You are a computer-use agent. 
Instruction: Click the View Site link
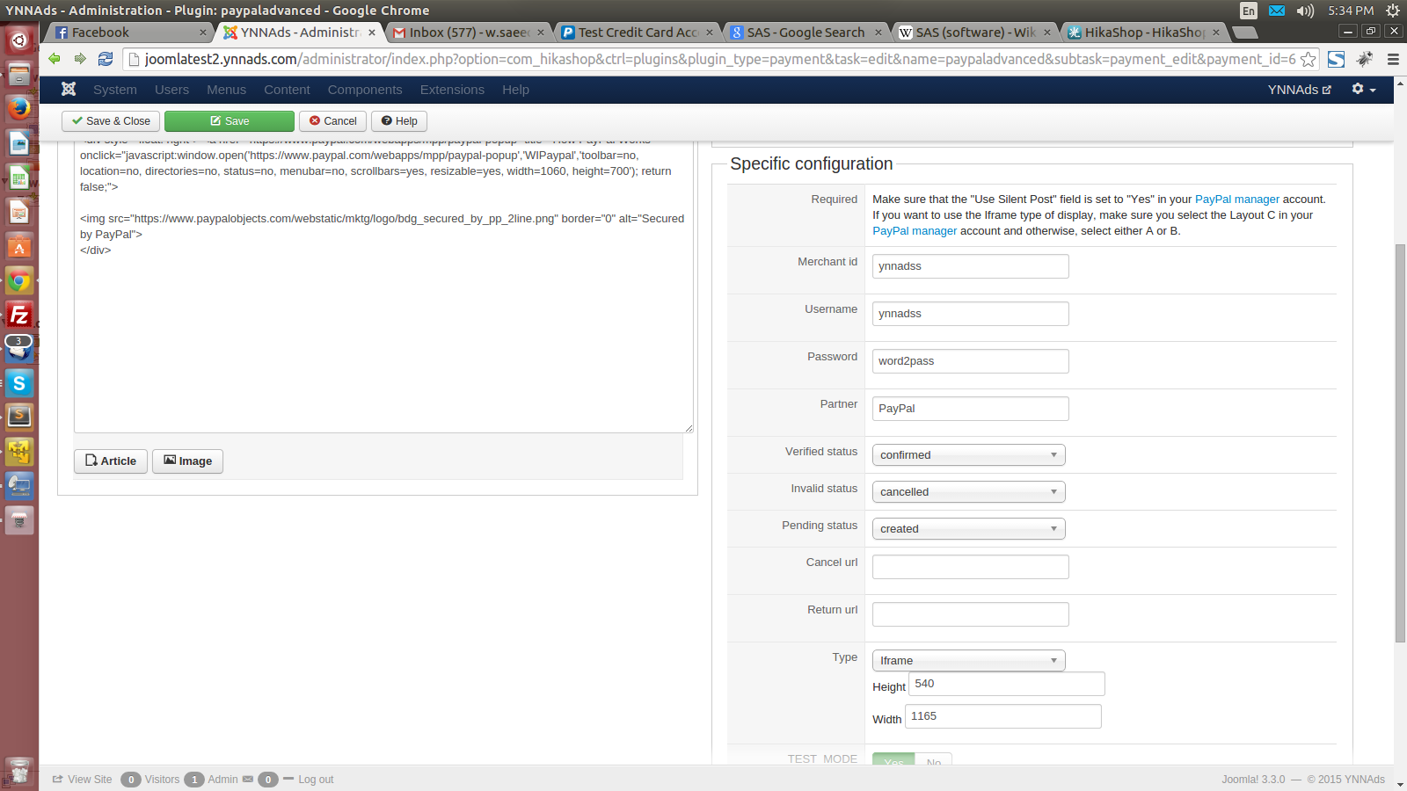pos(83,780)
